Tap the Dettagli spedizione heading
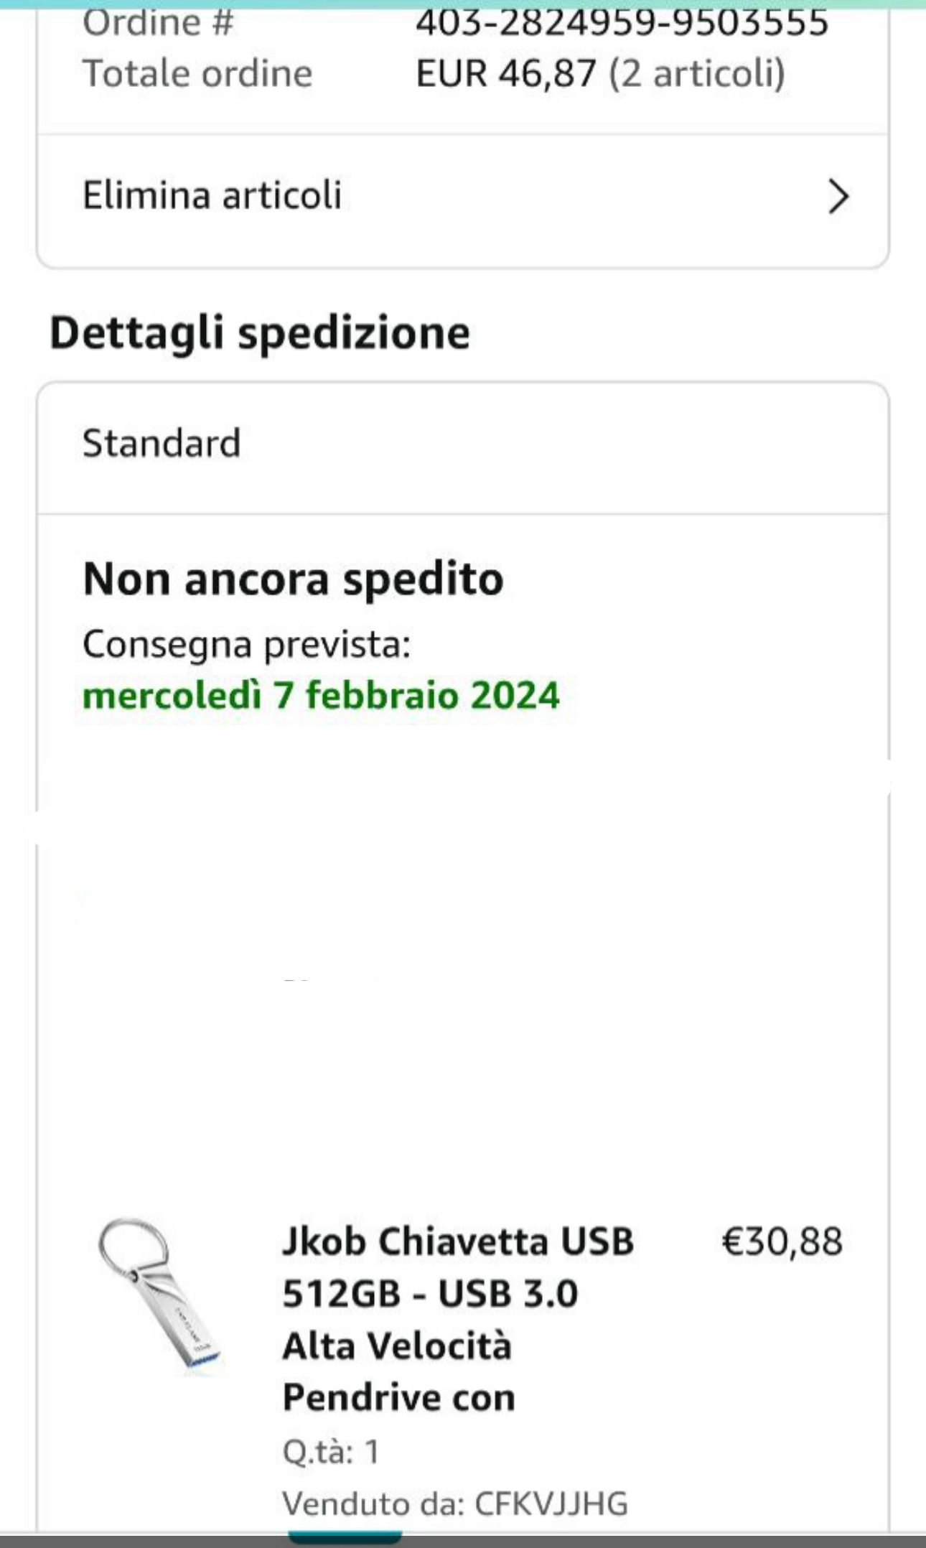Image resolution: width=926 pixels, height=1548 pixels. 259,332
